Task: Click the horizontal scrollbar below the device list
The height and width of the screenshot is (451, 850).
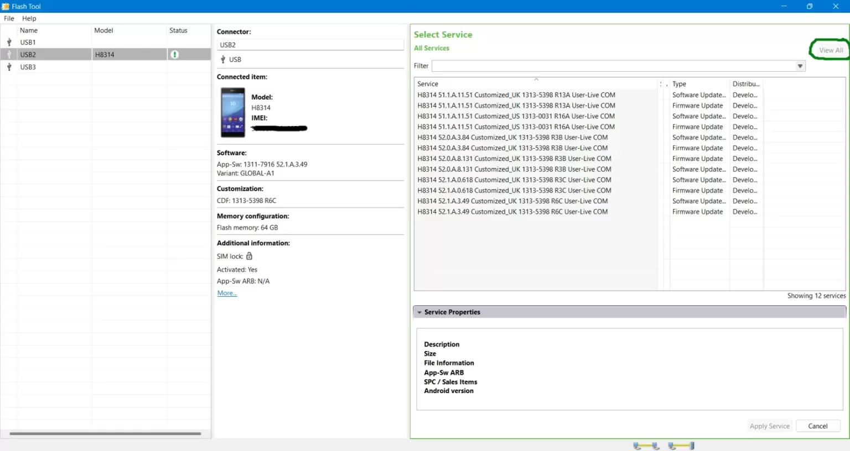Action: pyautogui.click(x=105, y=434)
